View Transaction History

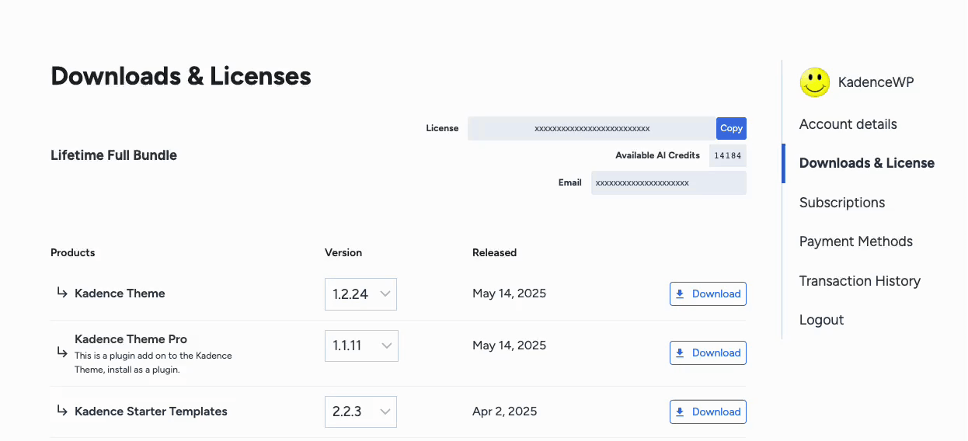coord(859,281)
